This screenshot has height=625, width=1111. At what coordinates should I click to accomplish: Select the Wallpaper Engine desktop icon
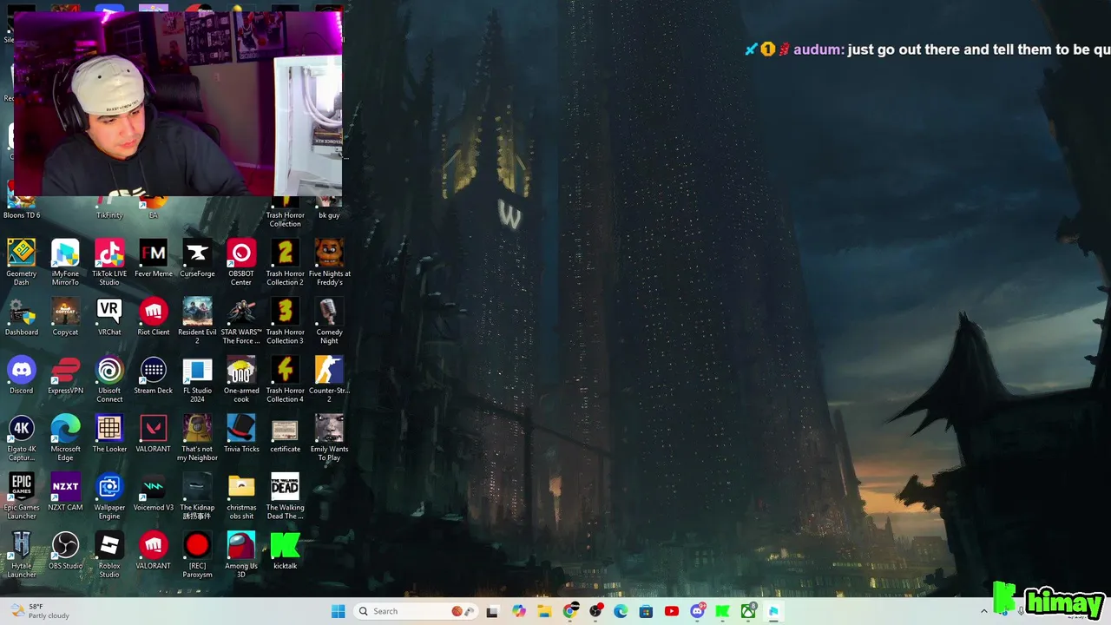pos(109,496)
